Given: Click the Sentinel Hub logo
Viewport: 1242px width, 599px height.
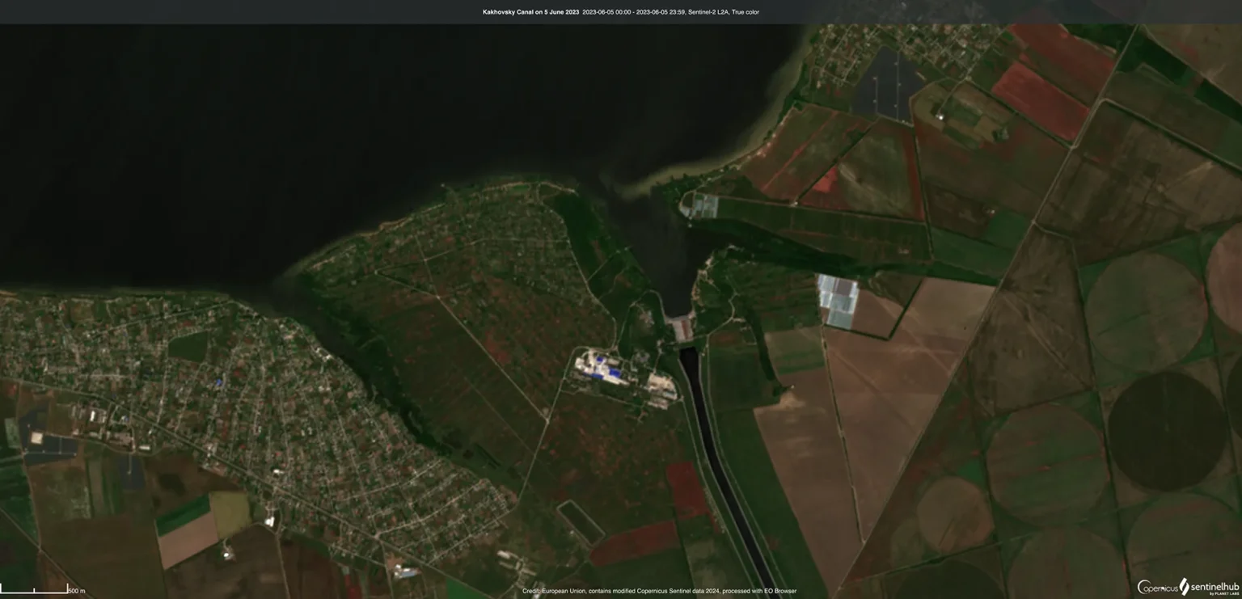Looking at the screenshot, I should point(1210,587).
